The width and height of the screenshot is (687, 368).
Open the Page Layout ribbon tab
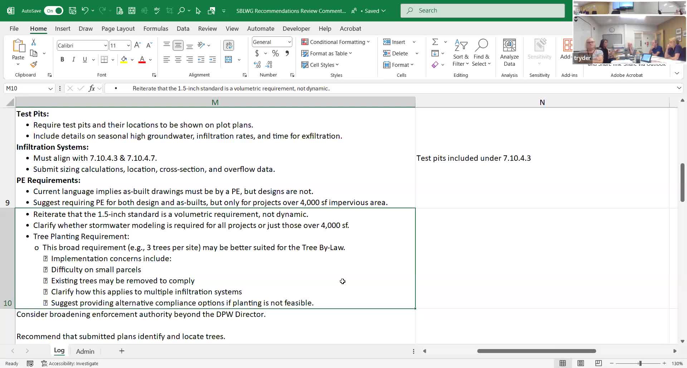[x=118, y=29]
